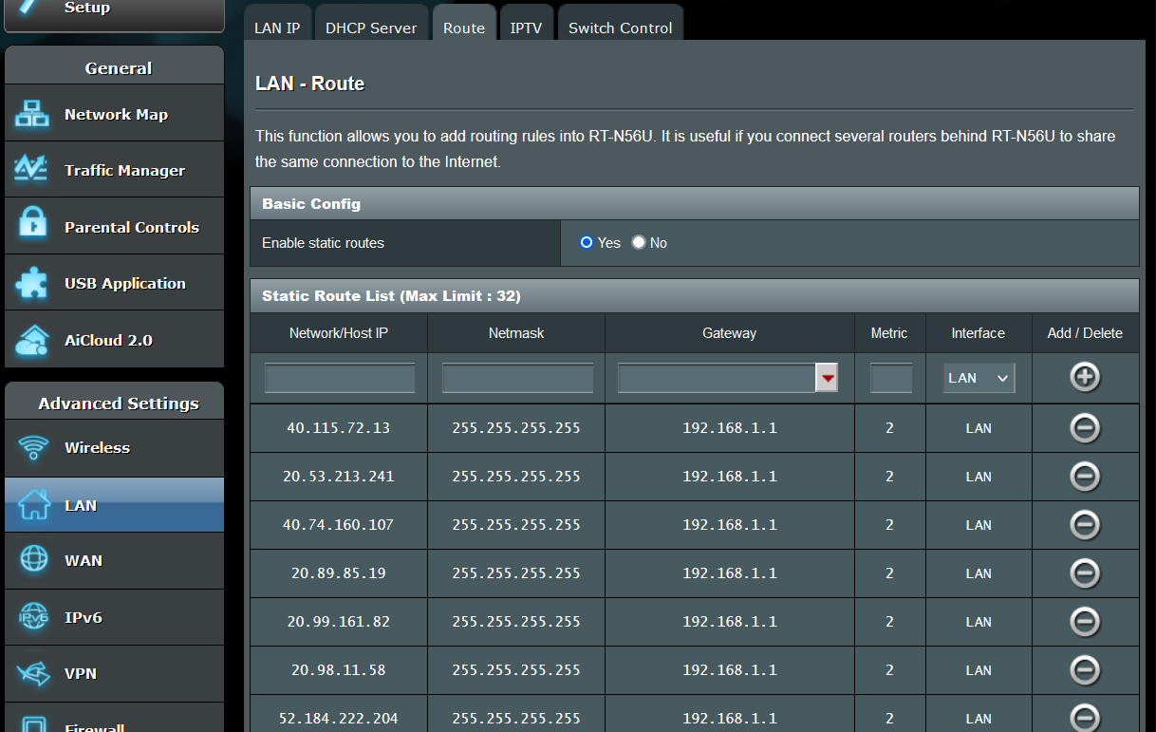Viewport: 1156px width, 732px height.
Task: Open WAN globe icon
Action: pyautogui.click(x=33, y=560)
